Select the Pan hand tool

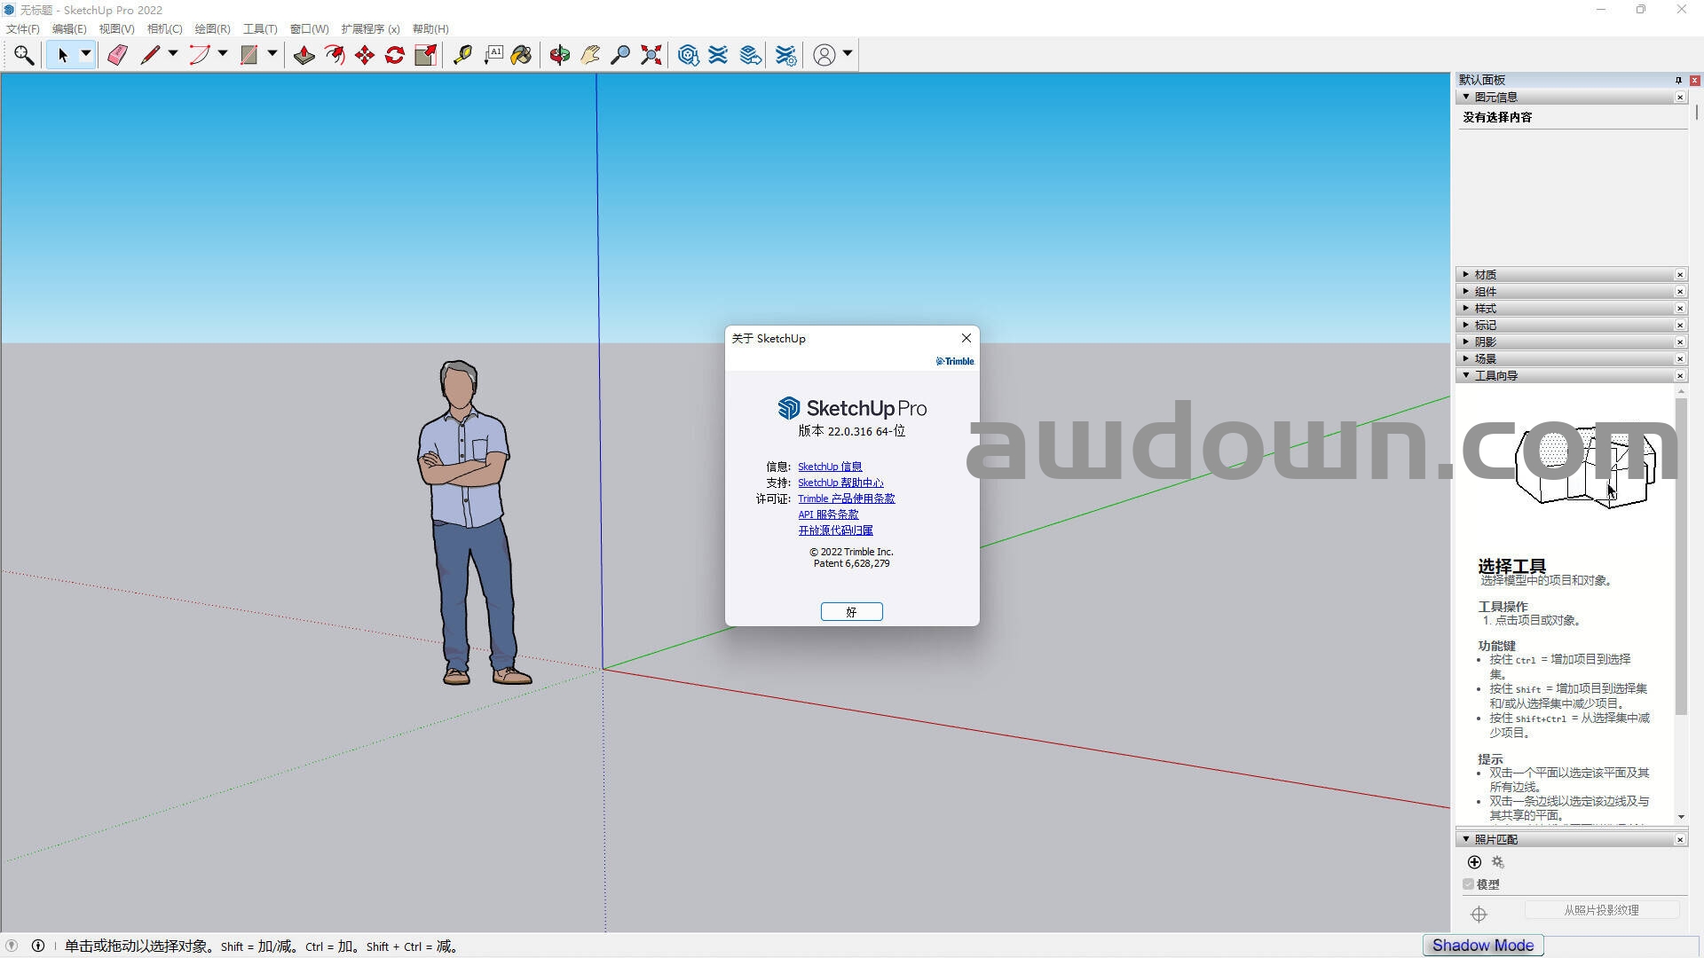point(590,55)
